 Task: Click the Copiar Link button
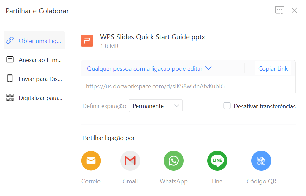pyautogui.click(x=273, y=69)
